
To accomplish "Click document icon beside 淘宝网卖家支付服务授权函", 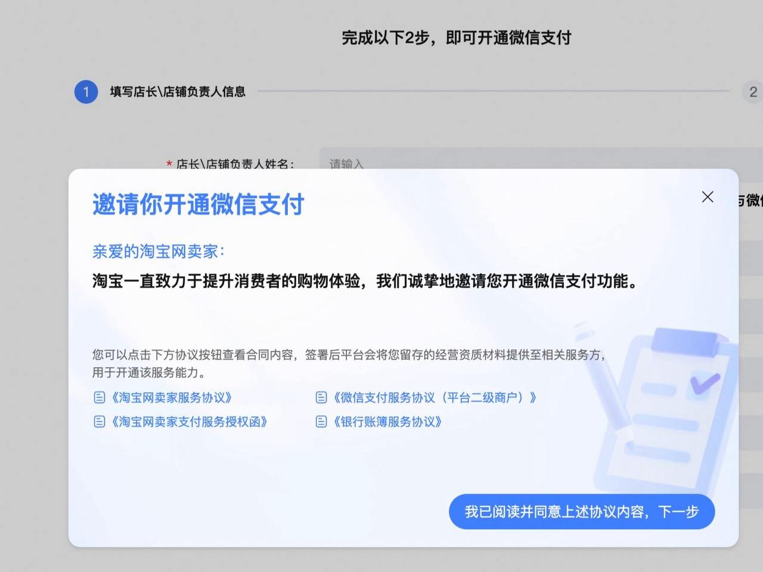I will pyautogui.click(x=100, y=422).
